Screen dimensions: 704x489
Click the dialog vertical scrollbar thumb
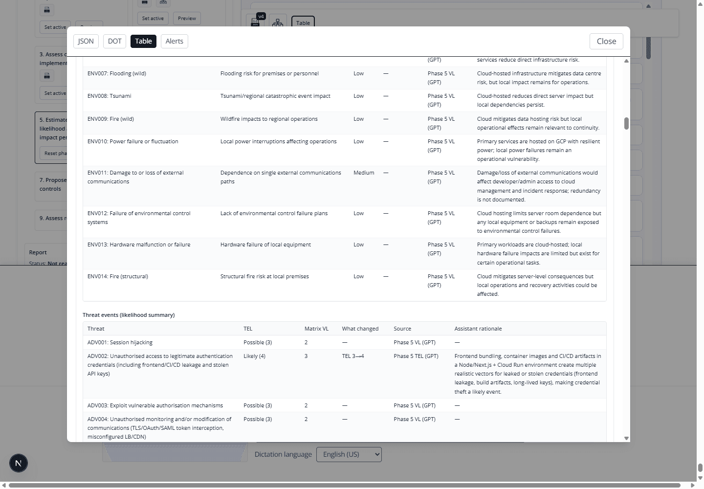click(626, 123)
